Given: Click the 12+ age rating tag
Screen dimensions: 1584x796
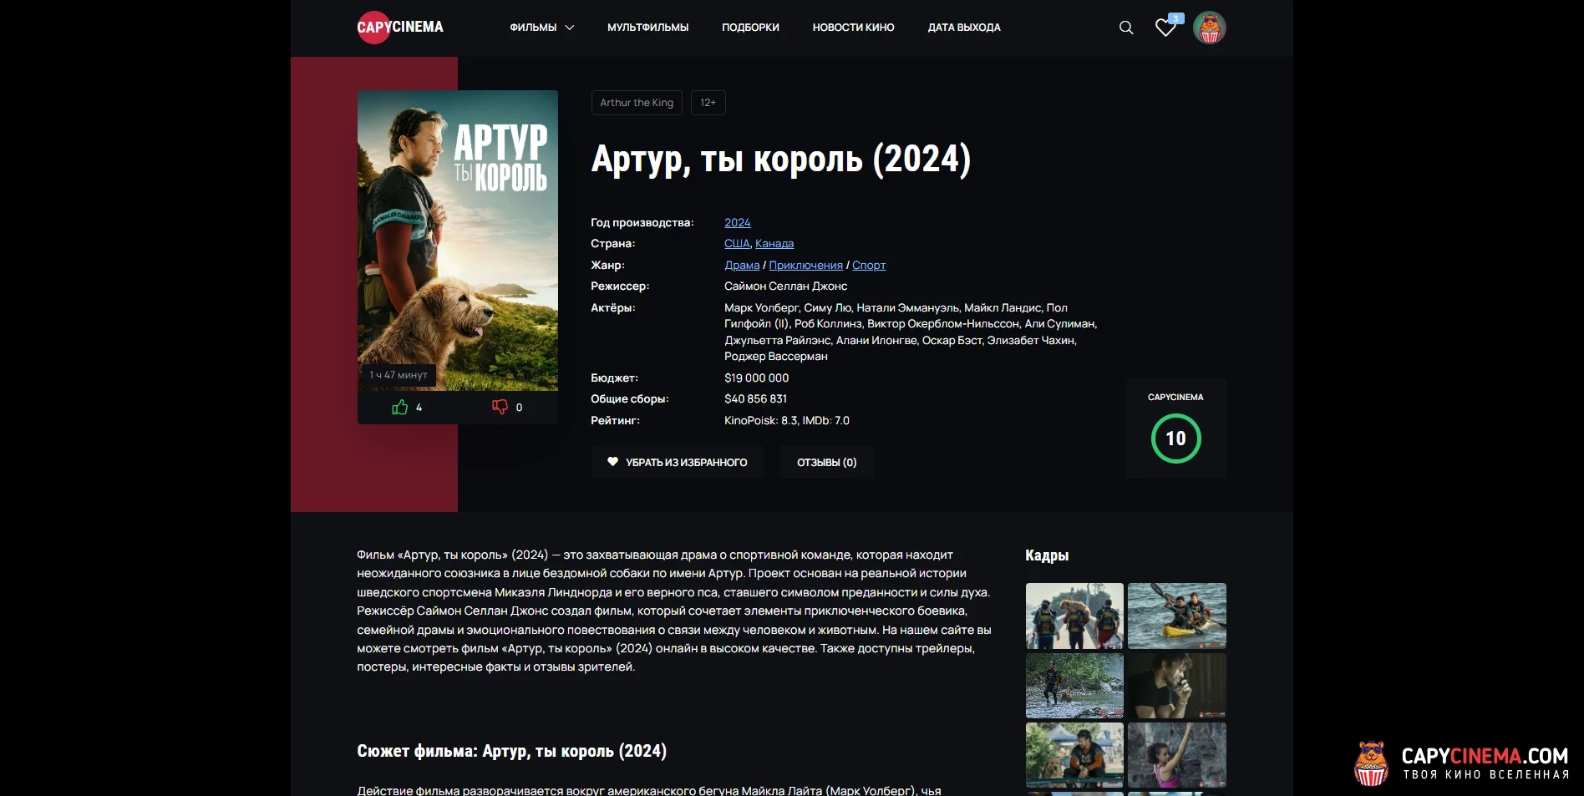Looking at the screenshot, I should tap(708, 103).
